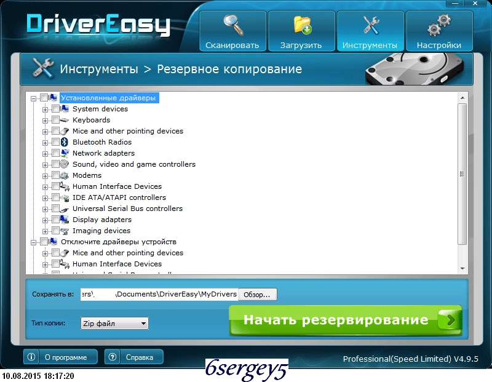Viewport: 492px width, 382px height.
Task: Expand the Modems node
Action: point(45,176)
